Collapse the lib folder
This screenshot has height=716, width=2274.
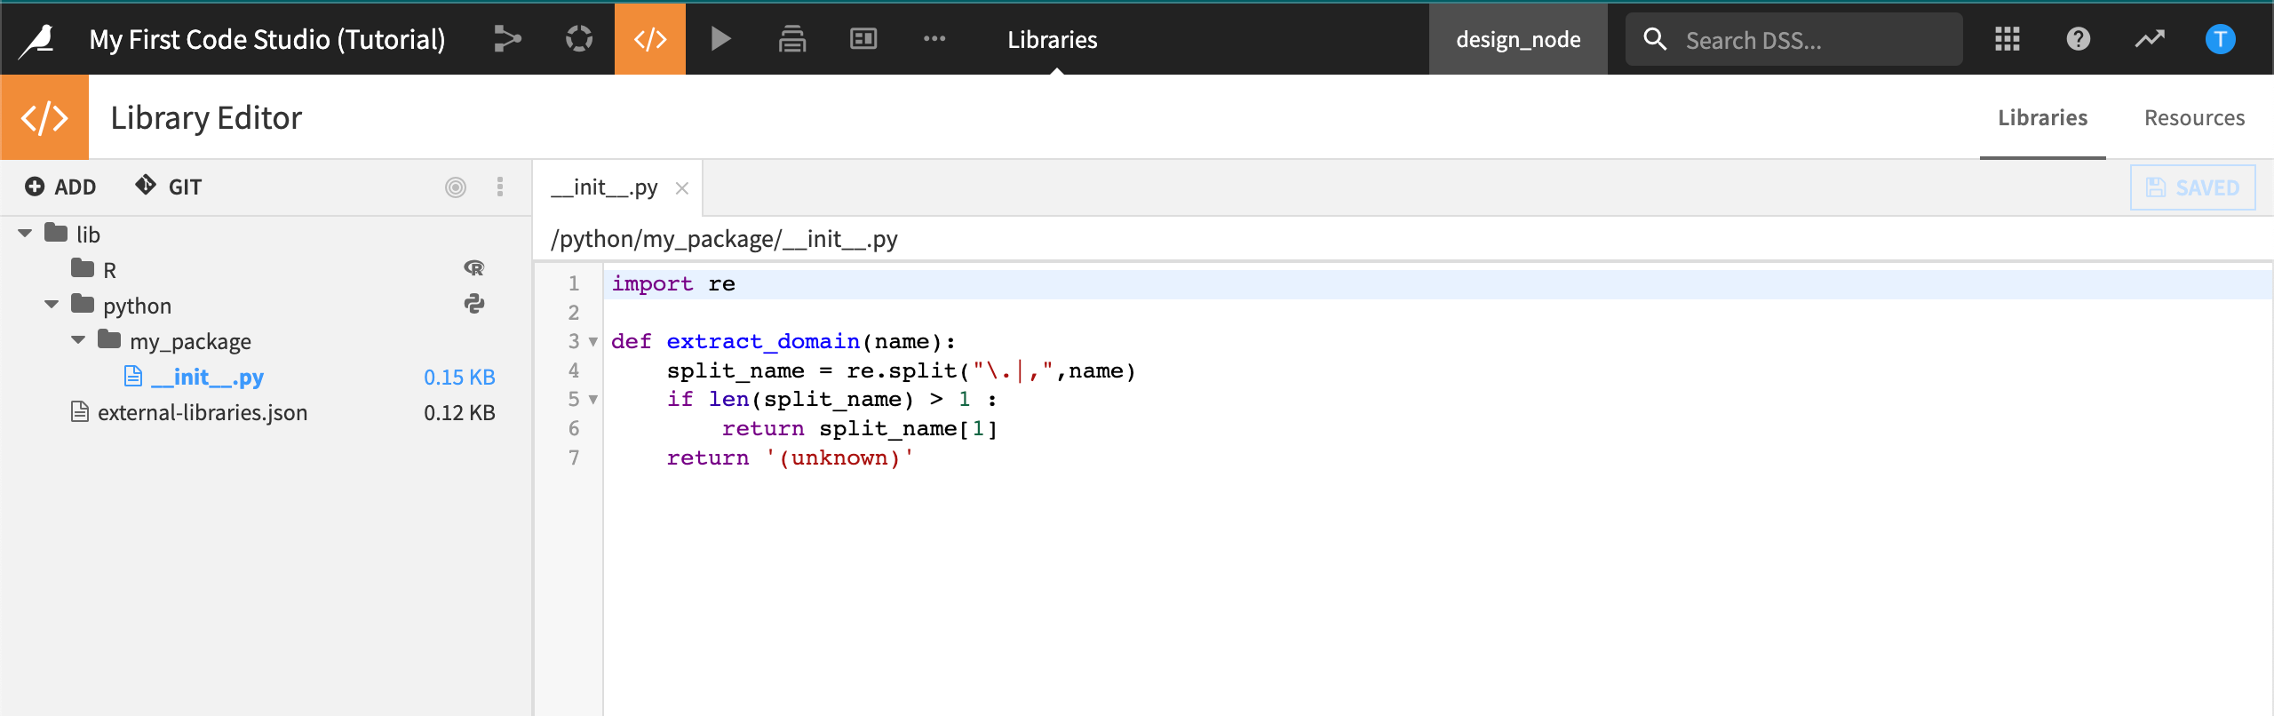tap(25, 234)
